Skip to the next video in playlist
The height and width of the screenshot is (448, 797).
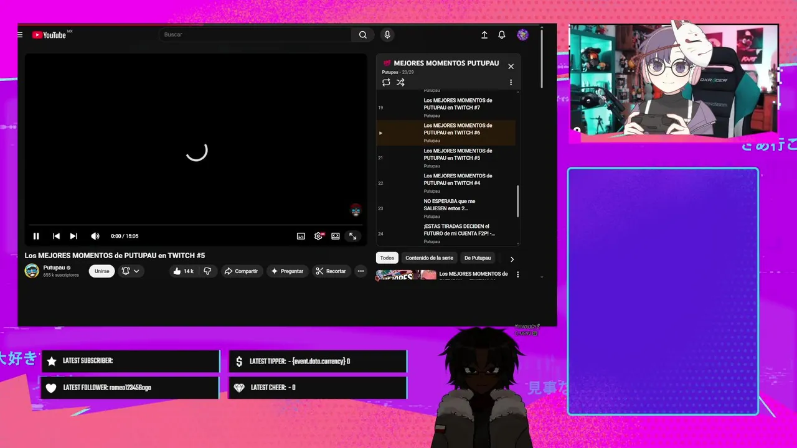tap(73, 236)
